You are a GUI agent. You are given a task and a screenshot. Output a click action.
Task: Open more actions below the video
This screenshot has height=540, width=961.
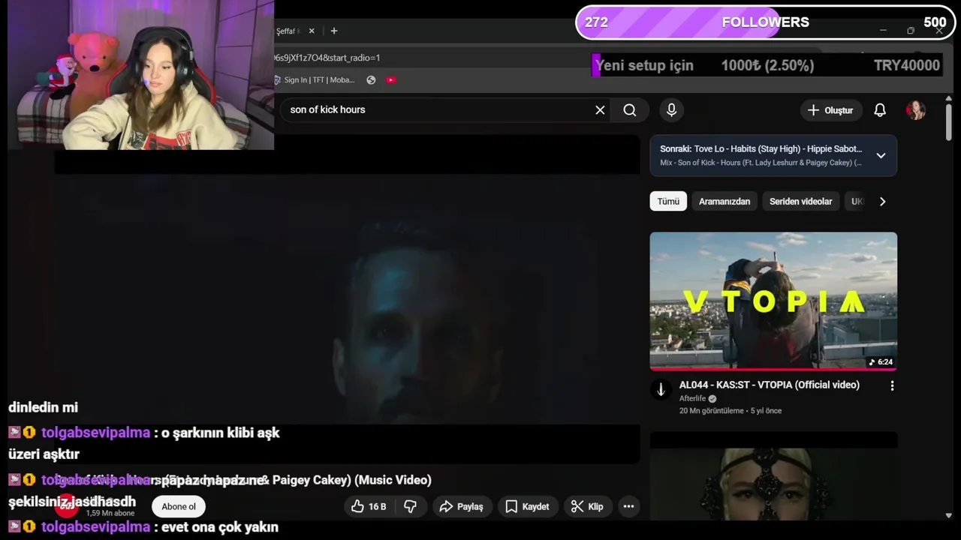pos(628,506)
